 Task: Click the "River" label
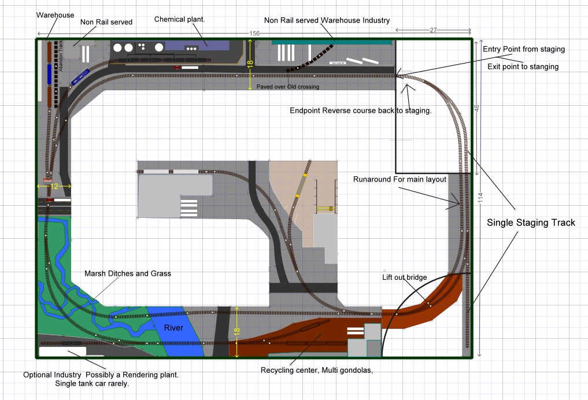point(173,328)
